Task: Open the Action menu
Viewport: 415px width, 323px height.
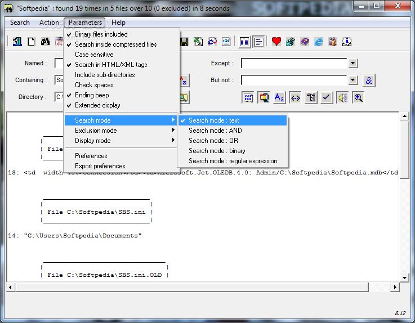Action: (x=49, y=23)
